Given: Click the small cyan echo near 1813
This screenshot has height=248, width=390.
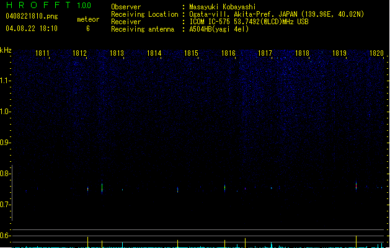Looking at the screenshot, I should point(122,190).
